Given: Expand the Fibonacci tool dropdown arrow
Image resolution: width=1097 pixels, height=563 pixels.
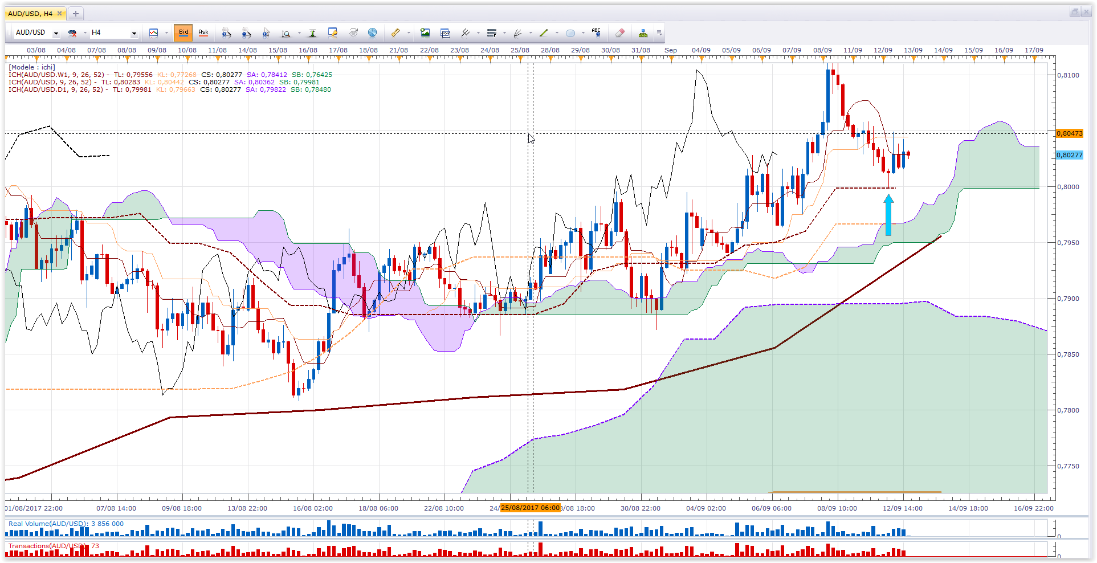Looking at the screenshot, I should 504,33.
